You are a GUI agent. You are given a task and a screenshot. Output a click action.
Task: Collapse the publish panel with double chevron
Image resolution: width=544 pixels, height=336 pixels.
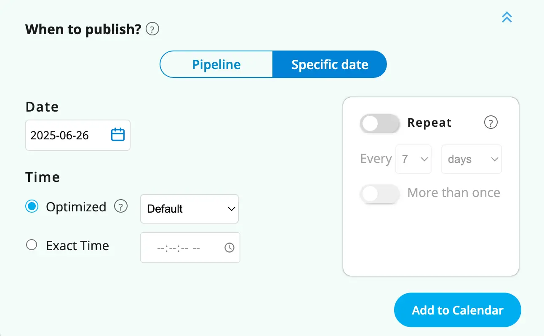click(x=507, y=17)
